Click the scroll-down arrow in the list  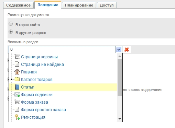[x=120, y=119]
